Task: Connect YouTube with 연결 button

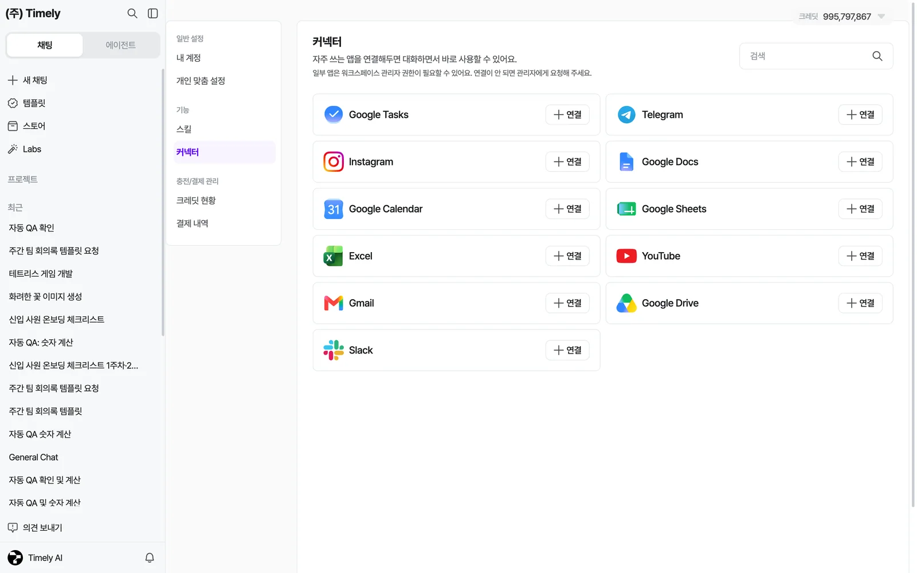Action: pos(860,256)
